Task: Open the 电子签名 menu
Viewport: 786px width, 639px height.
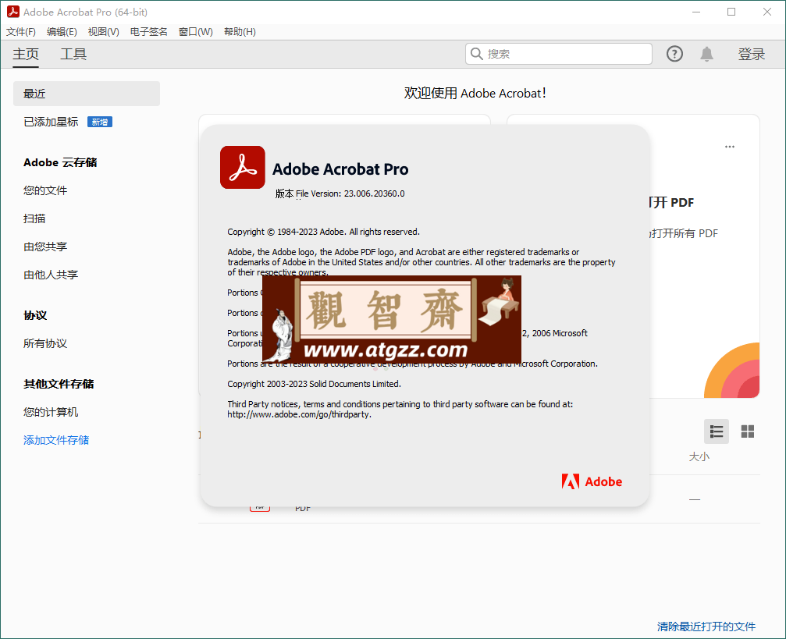Action: (x=148, y=31)
